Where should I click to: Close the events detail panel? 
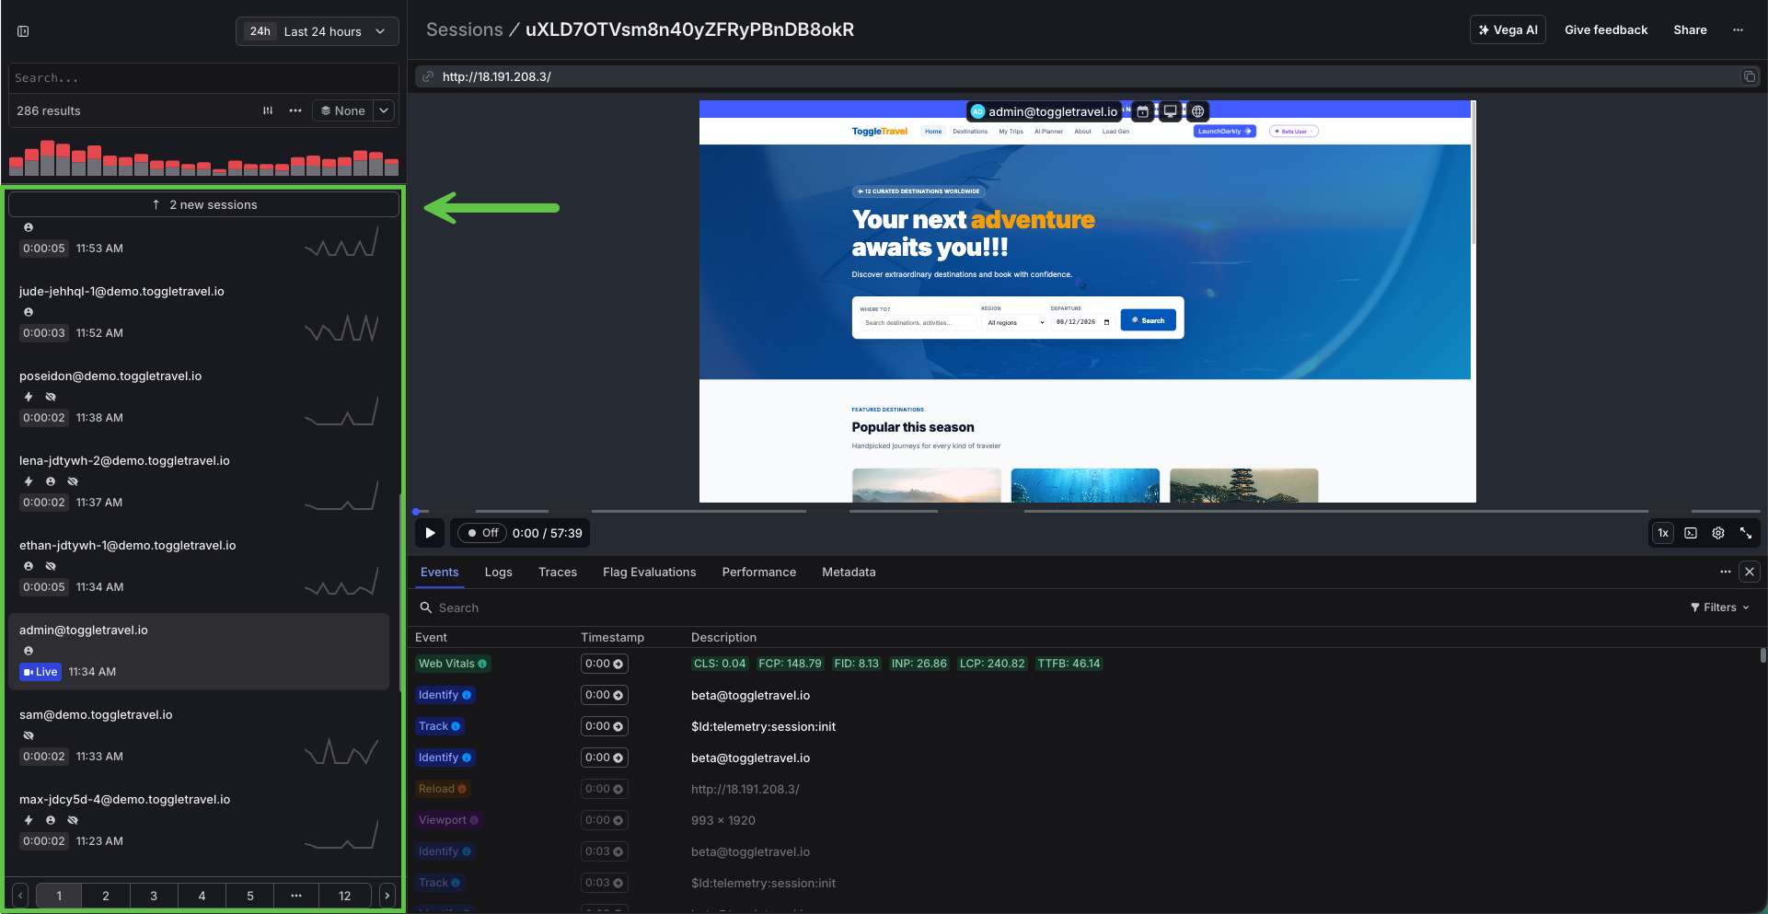click(x=1750, y=572)
